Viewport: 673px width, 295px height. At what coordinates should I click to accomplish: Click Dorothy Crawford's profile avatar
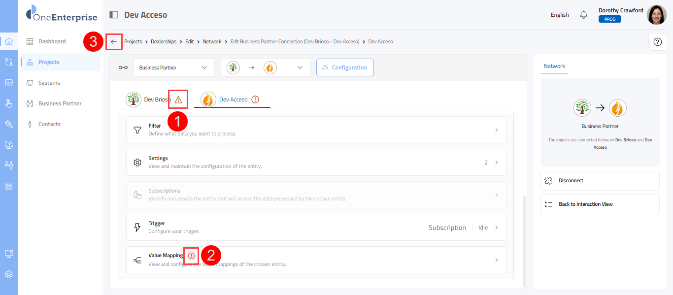click(656, 15)
